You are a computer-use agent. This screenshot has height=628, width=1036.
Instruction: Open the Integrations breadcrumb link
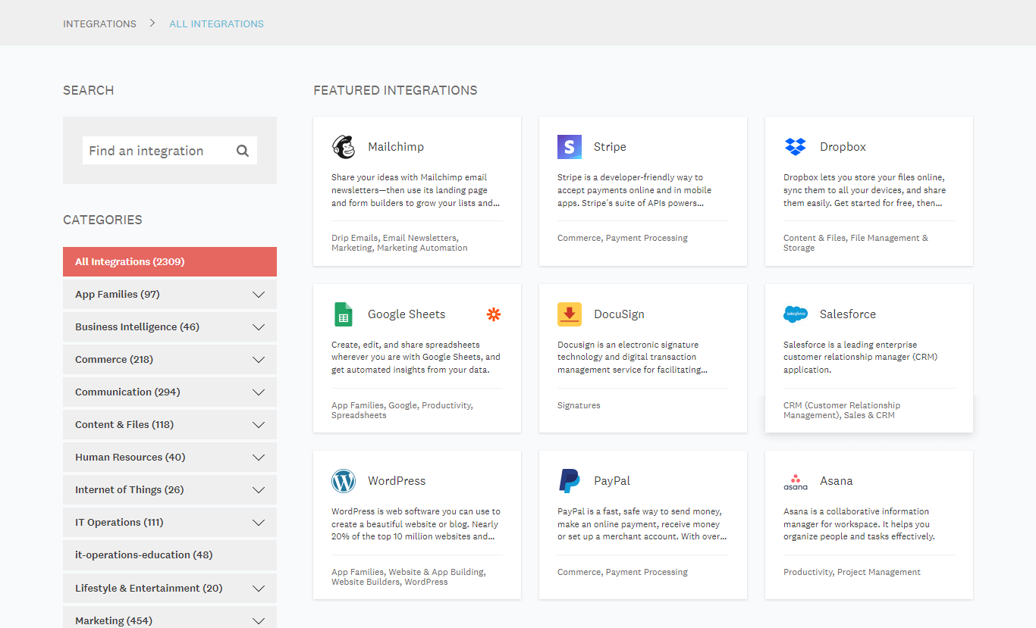coord(99,23)
